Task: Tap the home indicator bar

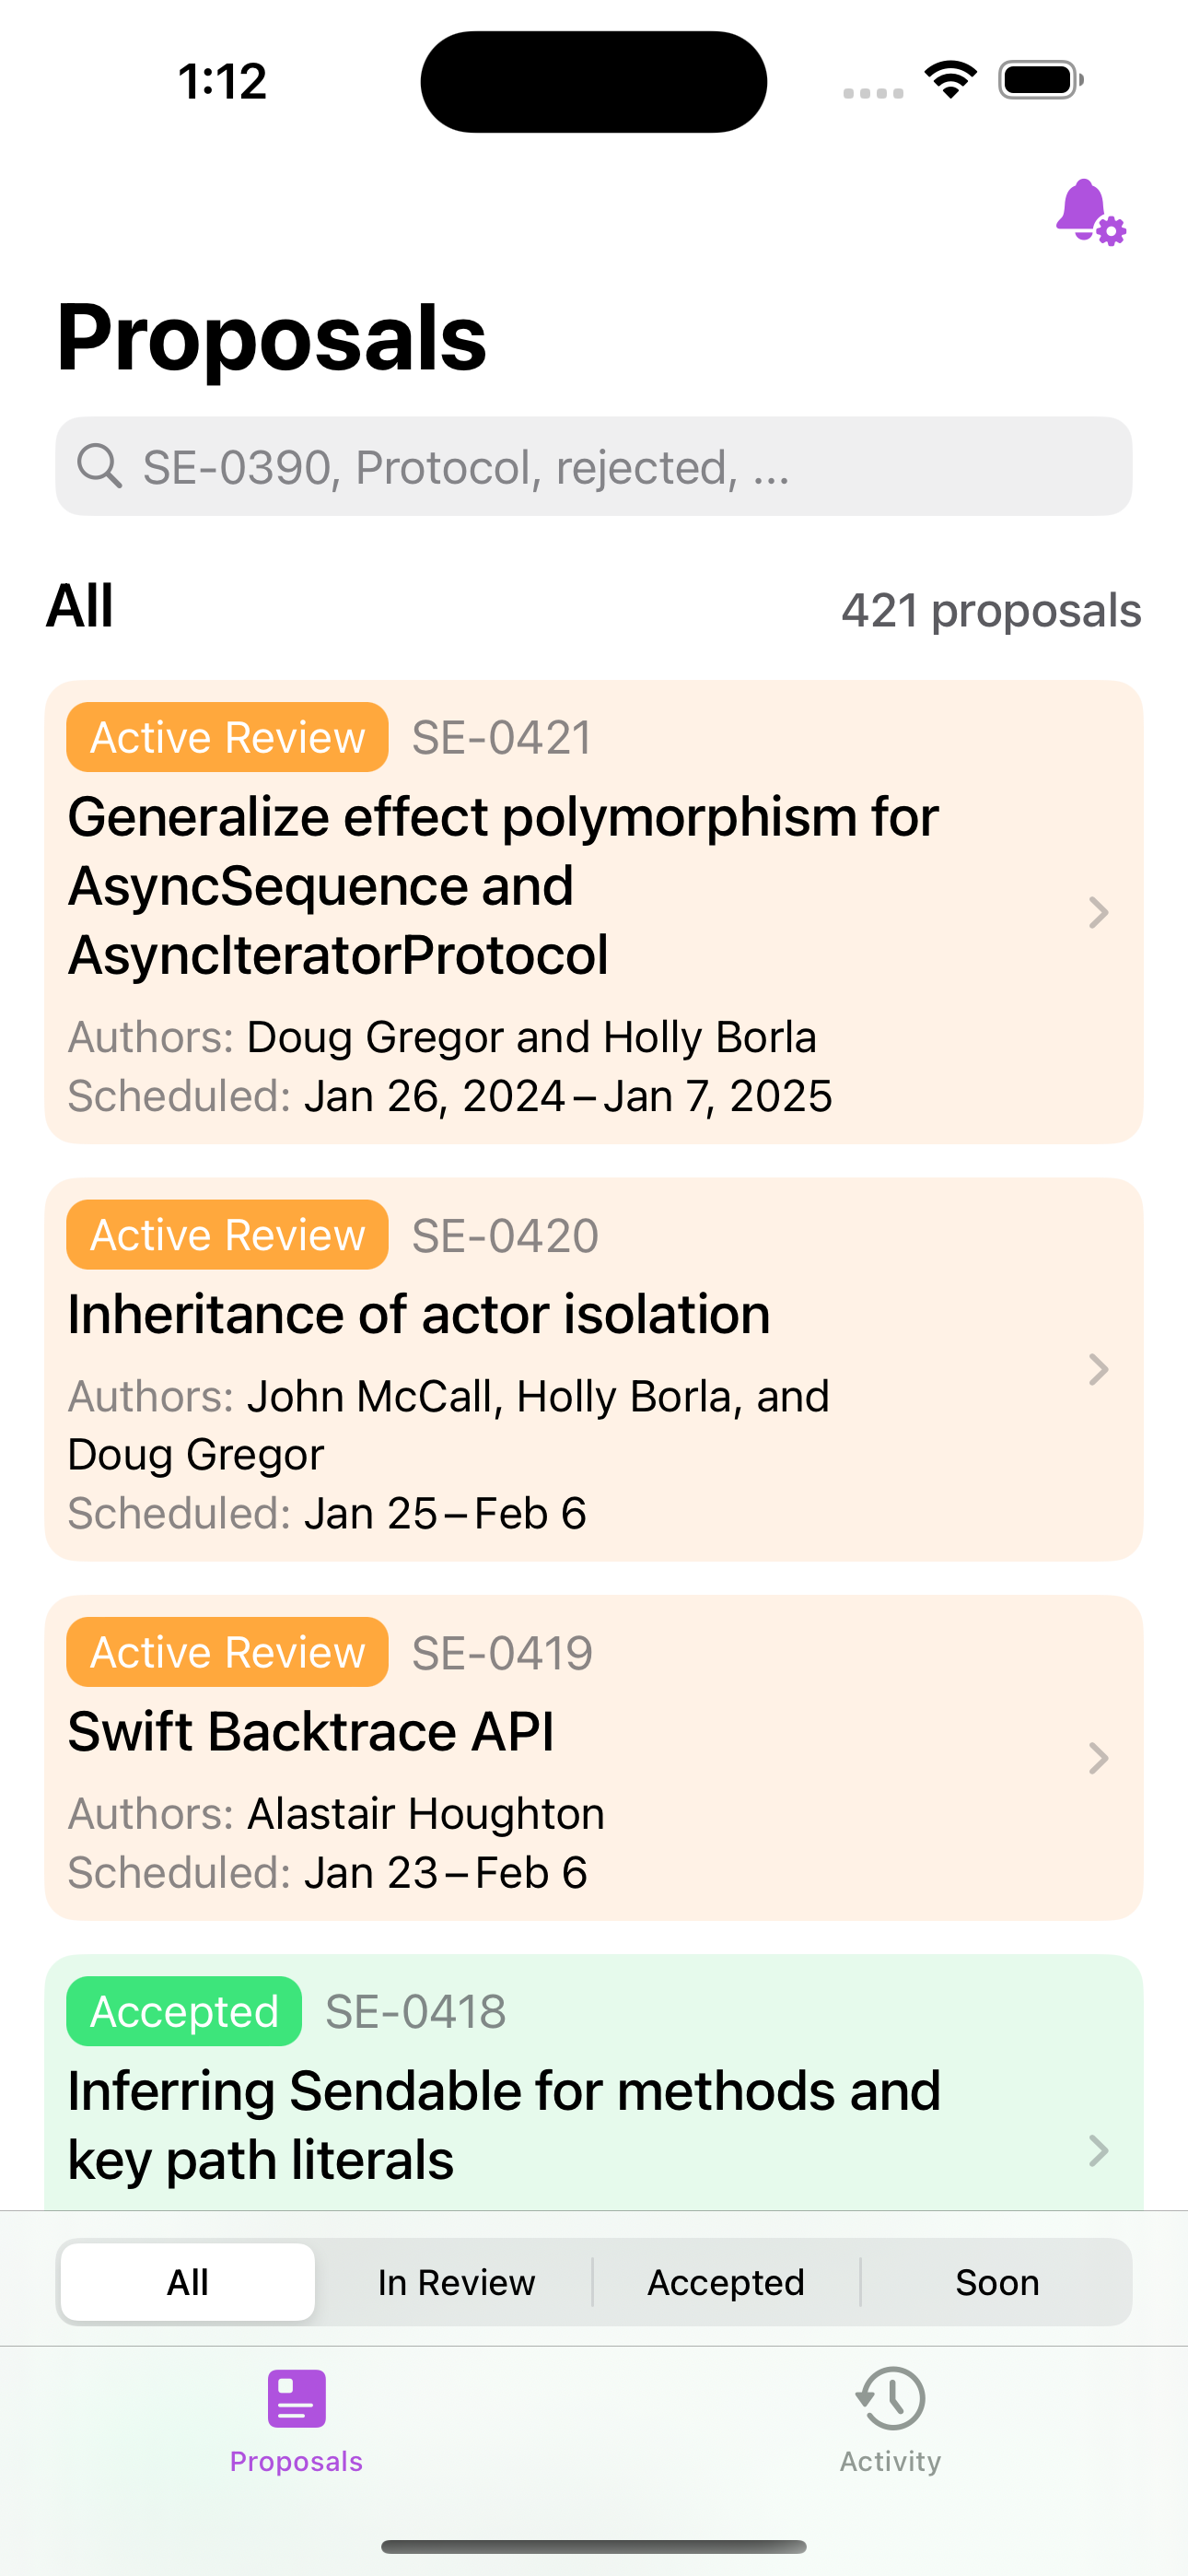Action: [594, 2546]
